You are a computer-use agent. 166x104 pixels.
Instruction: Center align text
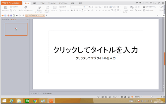pyautogui.click(x=100, y=10)
